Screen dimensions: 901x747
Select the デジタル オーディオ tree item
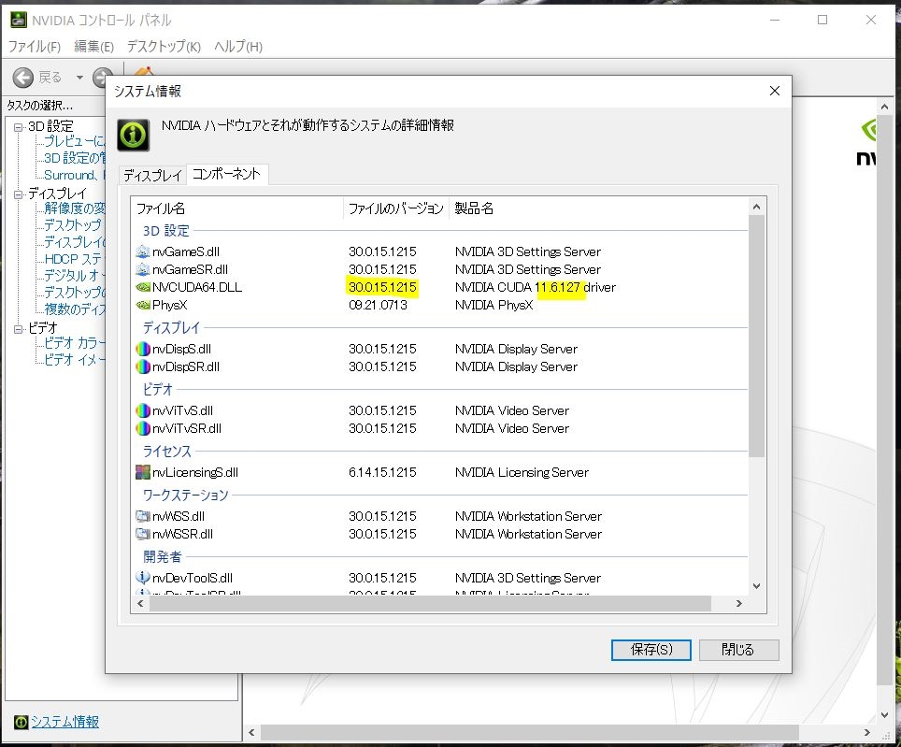tap(74, 276)
